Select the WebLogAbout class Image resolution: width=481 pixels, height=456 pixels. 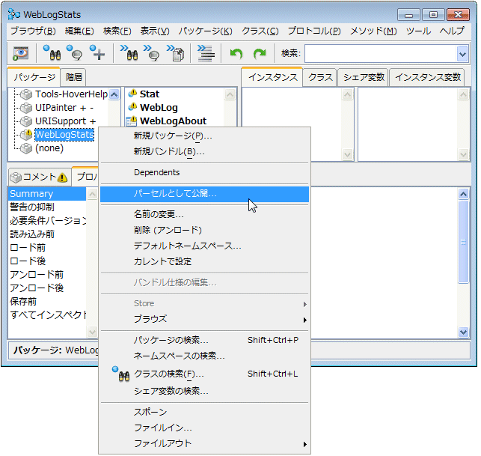pos(173,121)
